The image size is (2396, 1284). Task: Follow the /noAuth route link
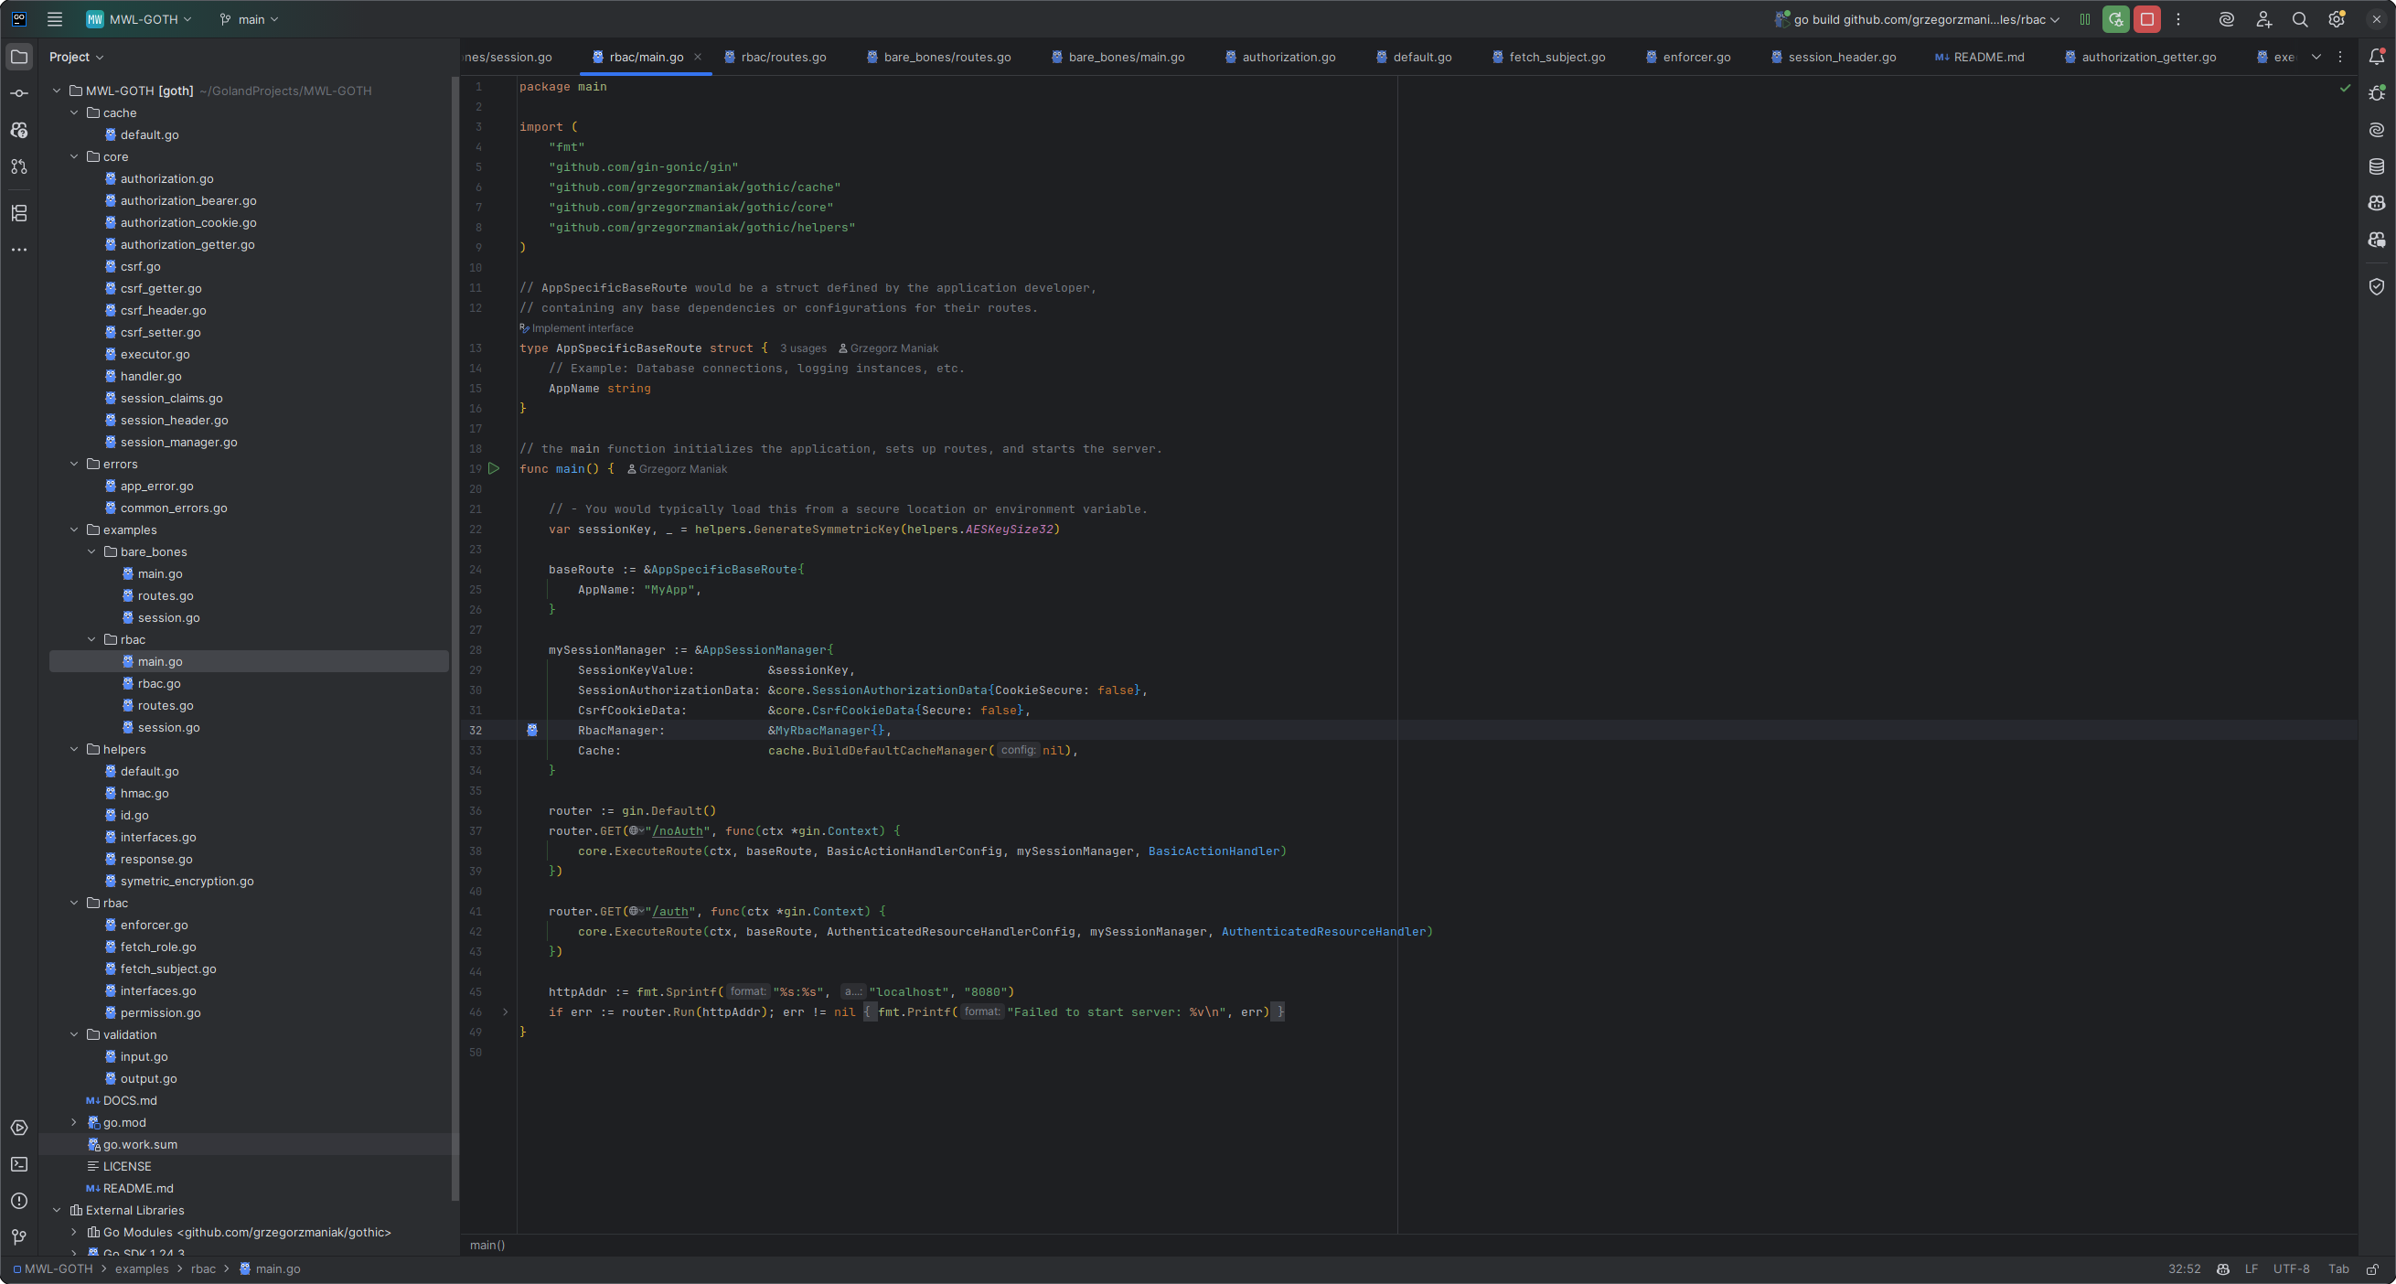pyautogui.click(x=676, y=831)
